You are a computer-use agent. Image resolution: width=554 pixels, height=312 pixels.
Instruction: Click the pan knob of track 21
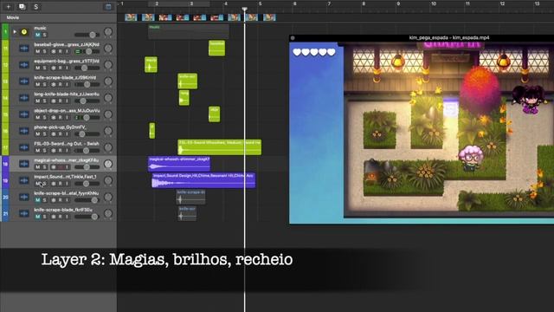point(108,213)
